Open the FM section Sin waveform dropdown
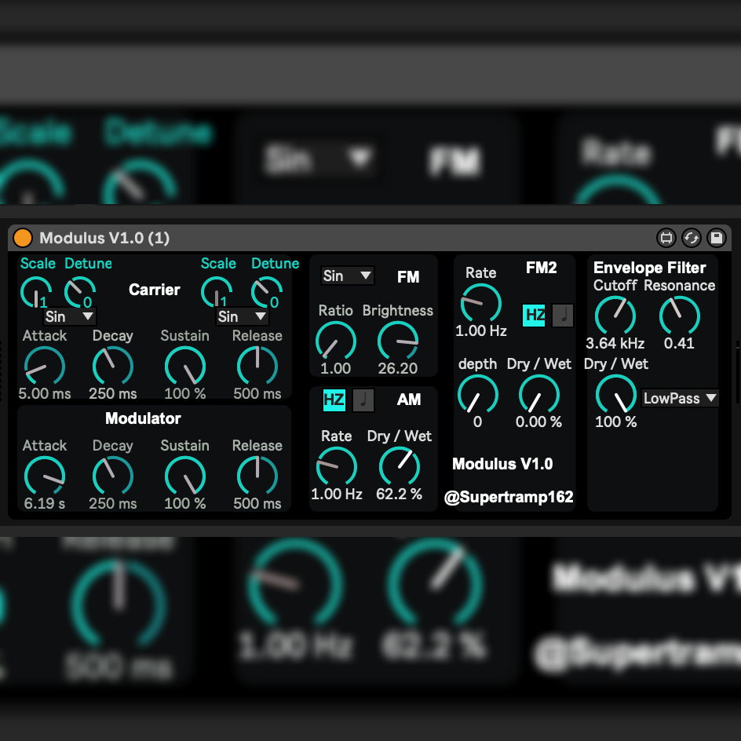 click(x=347, y=276)
